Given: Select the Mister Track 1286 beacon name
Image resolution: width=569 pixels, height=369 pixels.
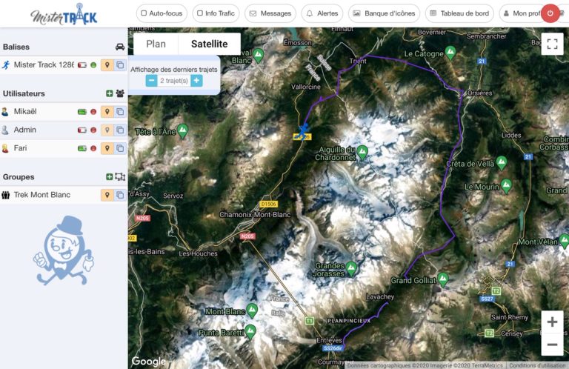Looking at the screenshot, I should (x=44, y=65).
